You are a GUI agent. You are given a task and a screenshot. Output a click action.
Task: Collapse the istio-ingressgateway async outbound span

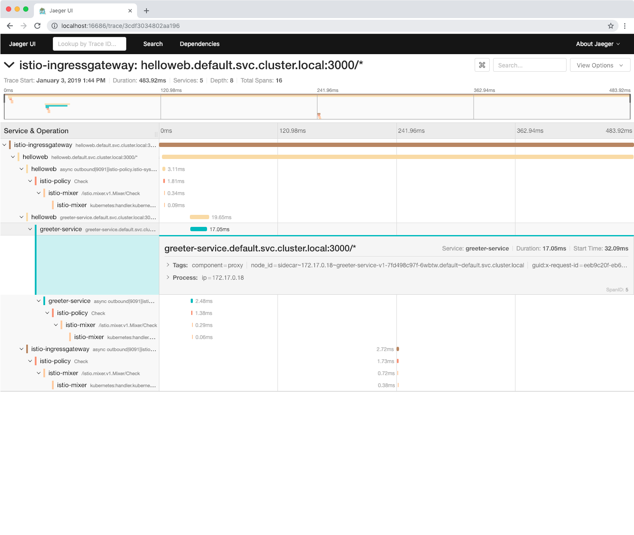[21, 349]
